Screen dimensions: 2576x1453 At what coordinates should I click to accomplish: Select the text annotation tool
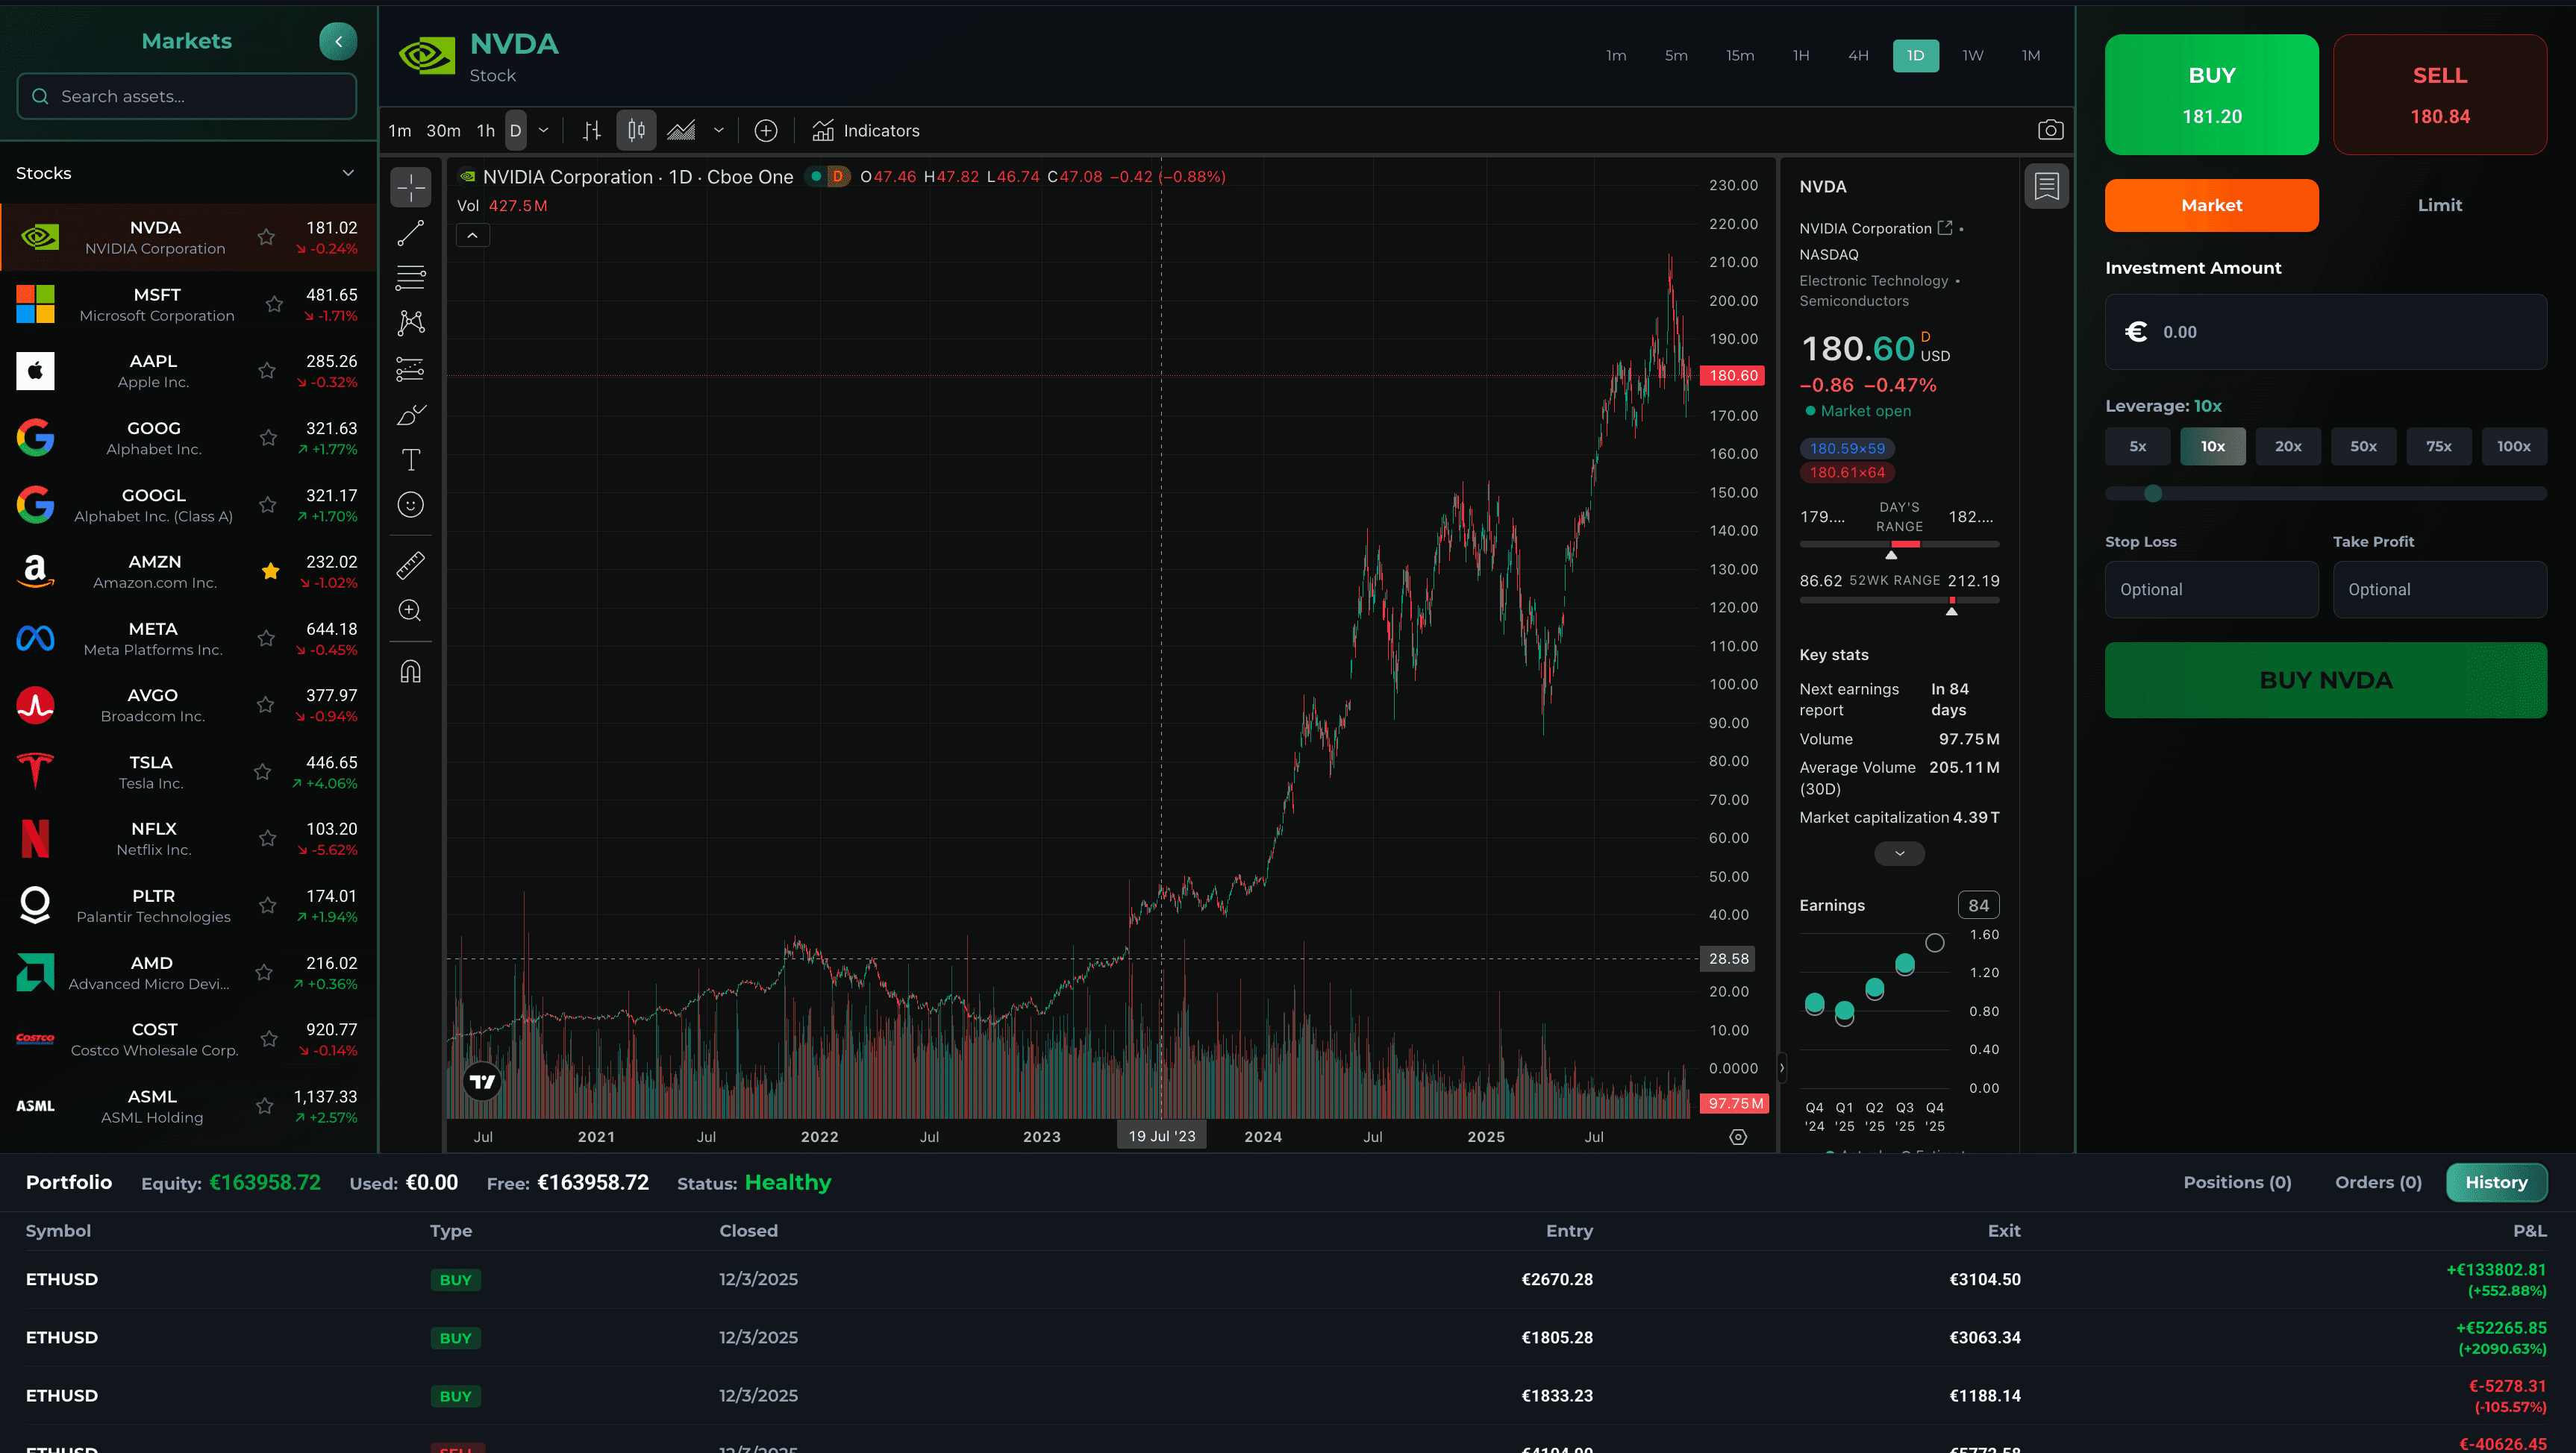(410, 459)
